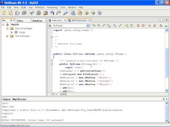Click the Copy icon in main toolbar
Viewport: 170px width, 127px height.
(x=39, y=13)
